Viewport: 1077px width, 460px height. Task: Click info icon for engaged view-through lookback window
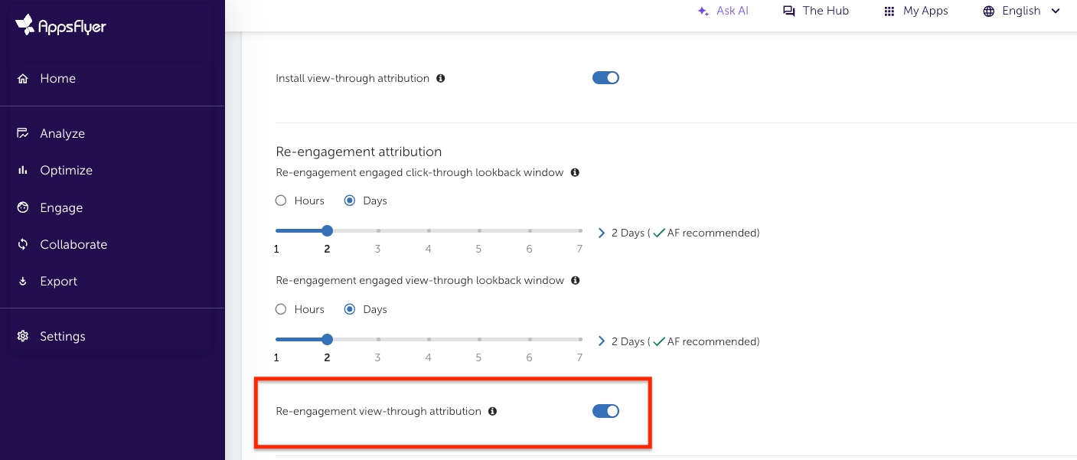(575, 281)
